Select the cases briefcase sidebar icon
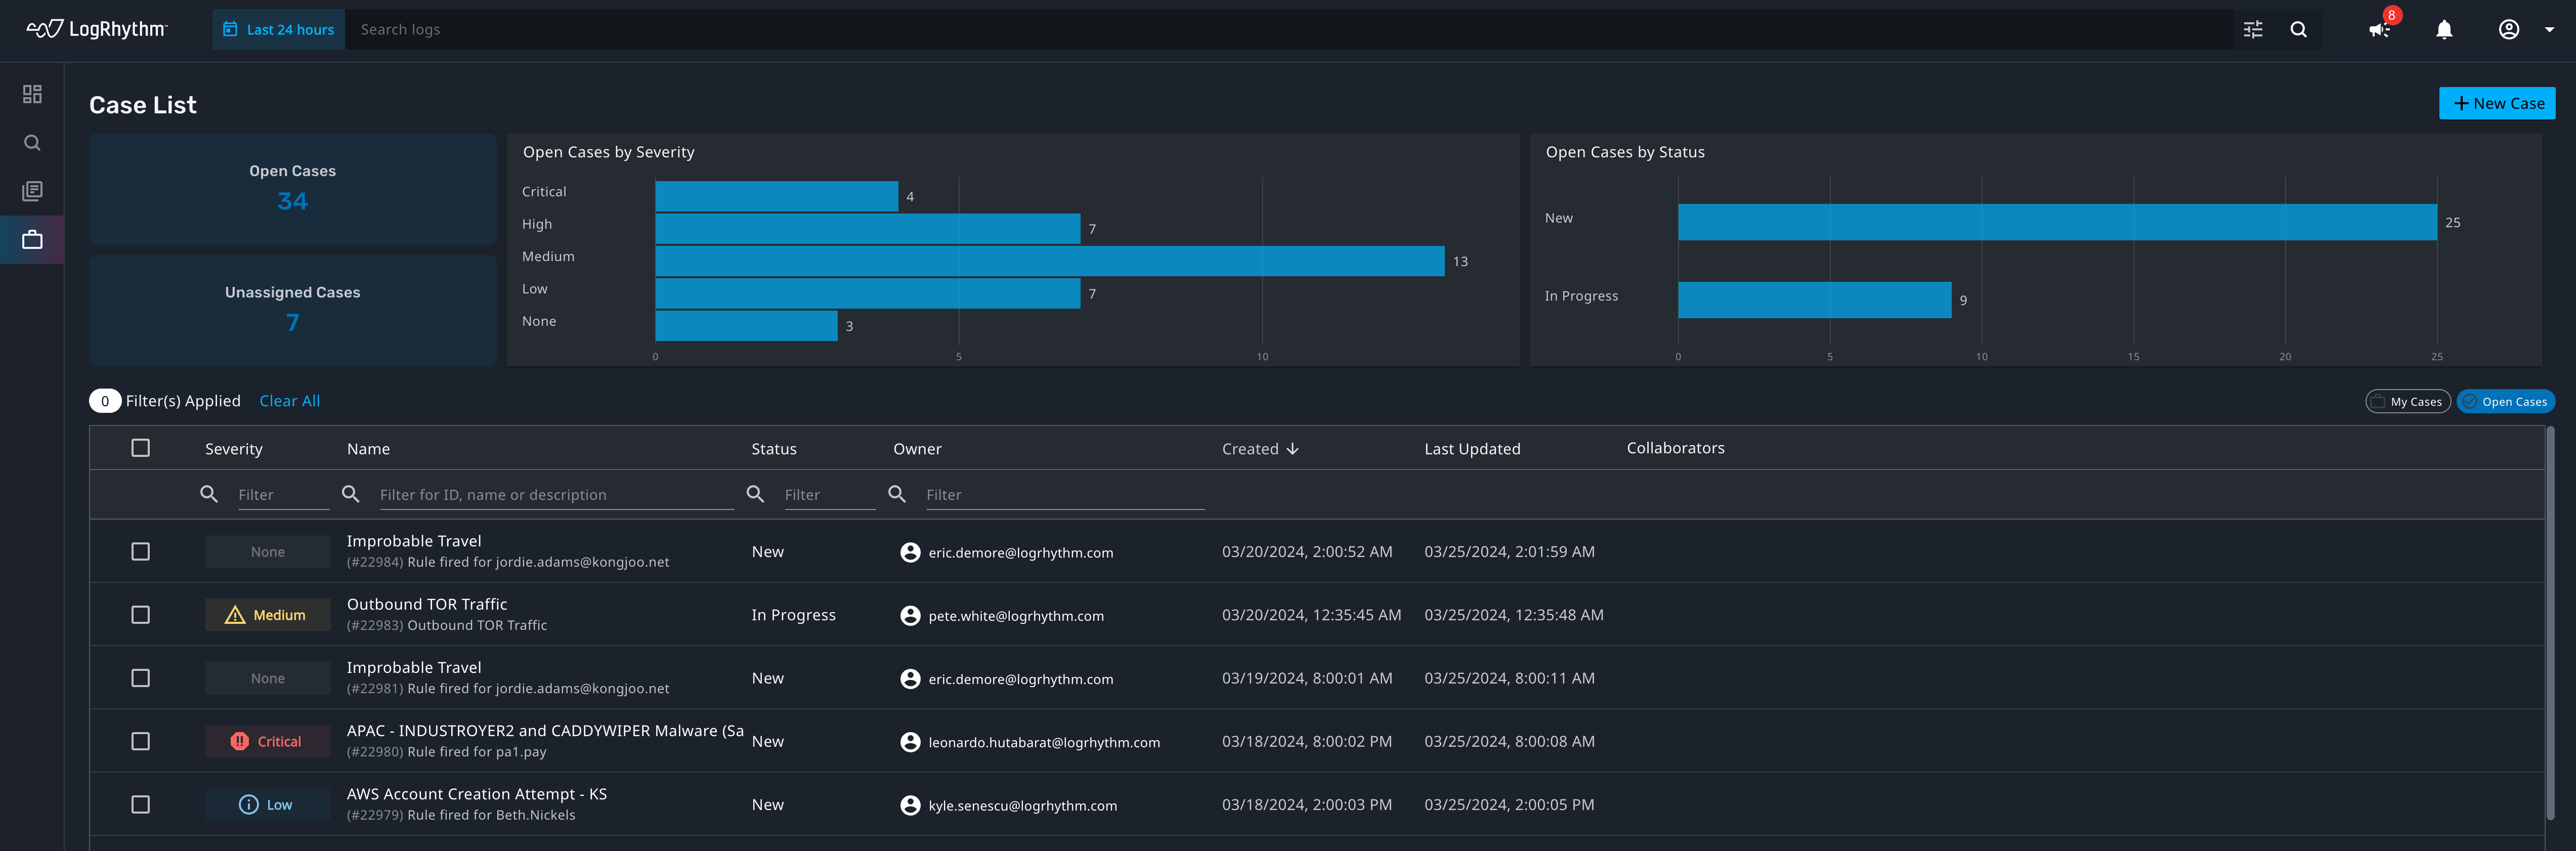Image resolution: width=2576 pixels, height=851 pixels. (x=32, y=240)
